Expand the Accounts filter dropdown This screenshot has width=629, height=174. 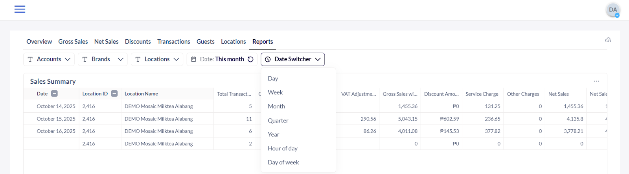click(49, 59)
